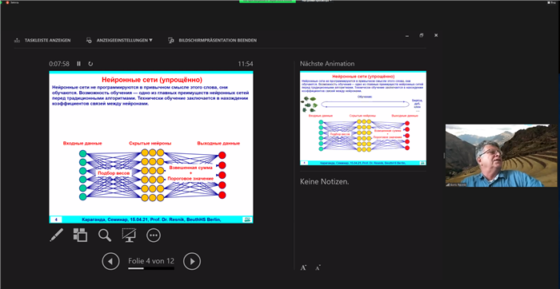
Task: Click the current slide view
Action: tap(151, 147)
